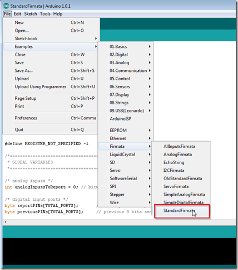
Task: Expand the Examples submenu
Action: pos(51,46)
